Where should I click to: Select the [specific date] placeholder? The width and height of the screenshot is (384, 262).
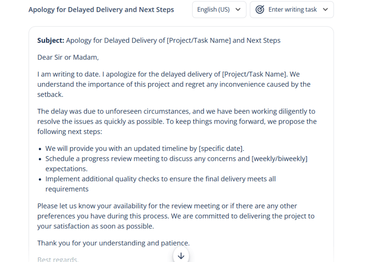[221, 148]
